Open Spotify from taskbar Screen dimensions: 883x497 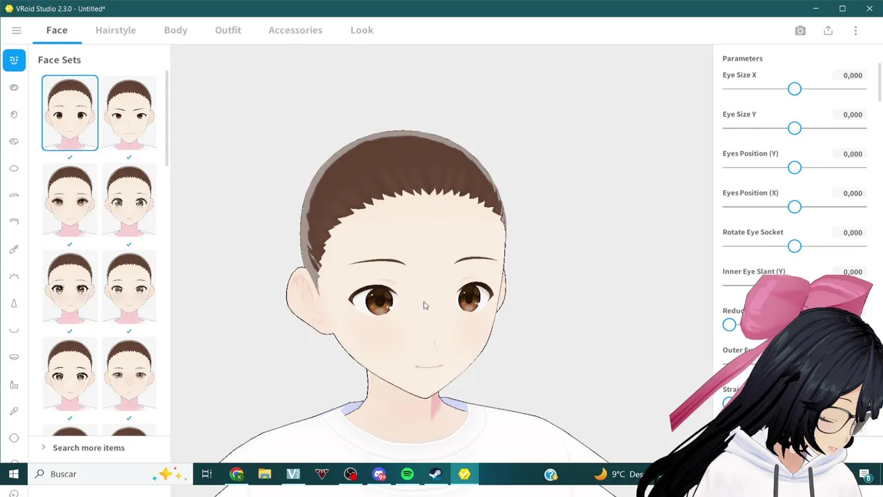(x=407, y=474)
